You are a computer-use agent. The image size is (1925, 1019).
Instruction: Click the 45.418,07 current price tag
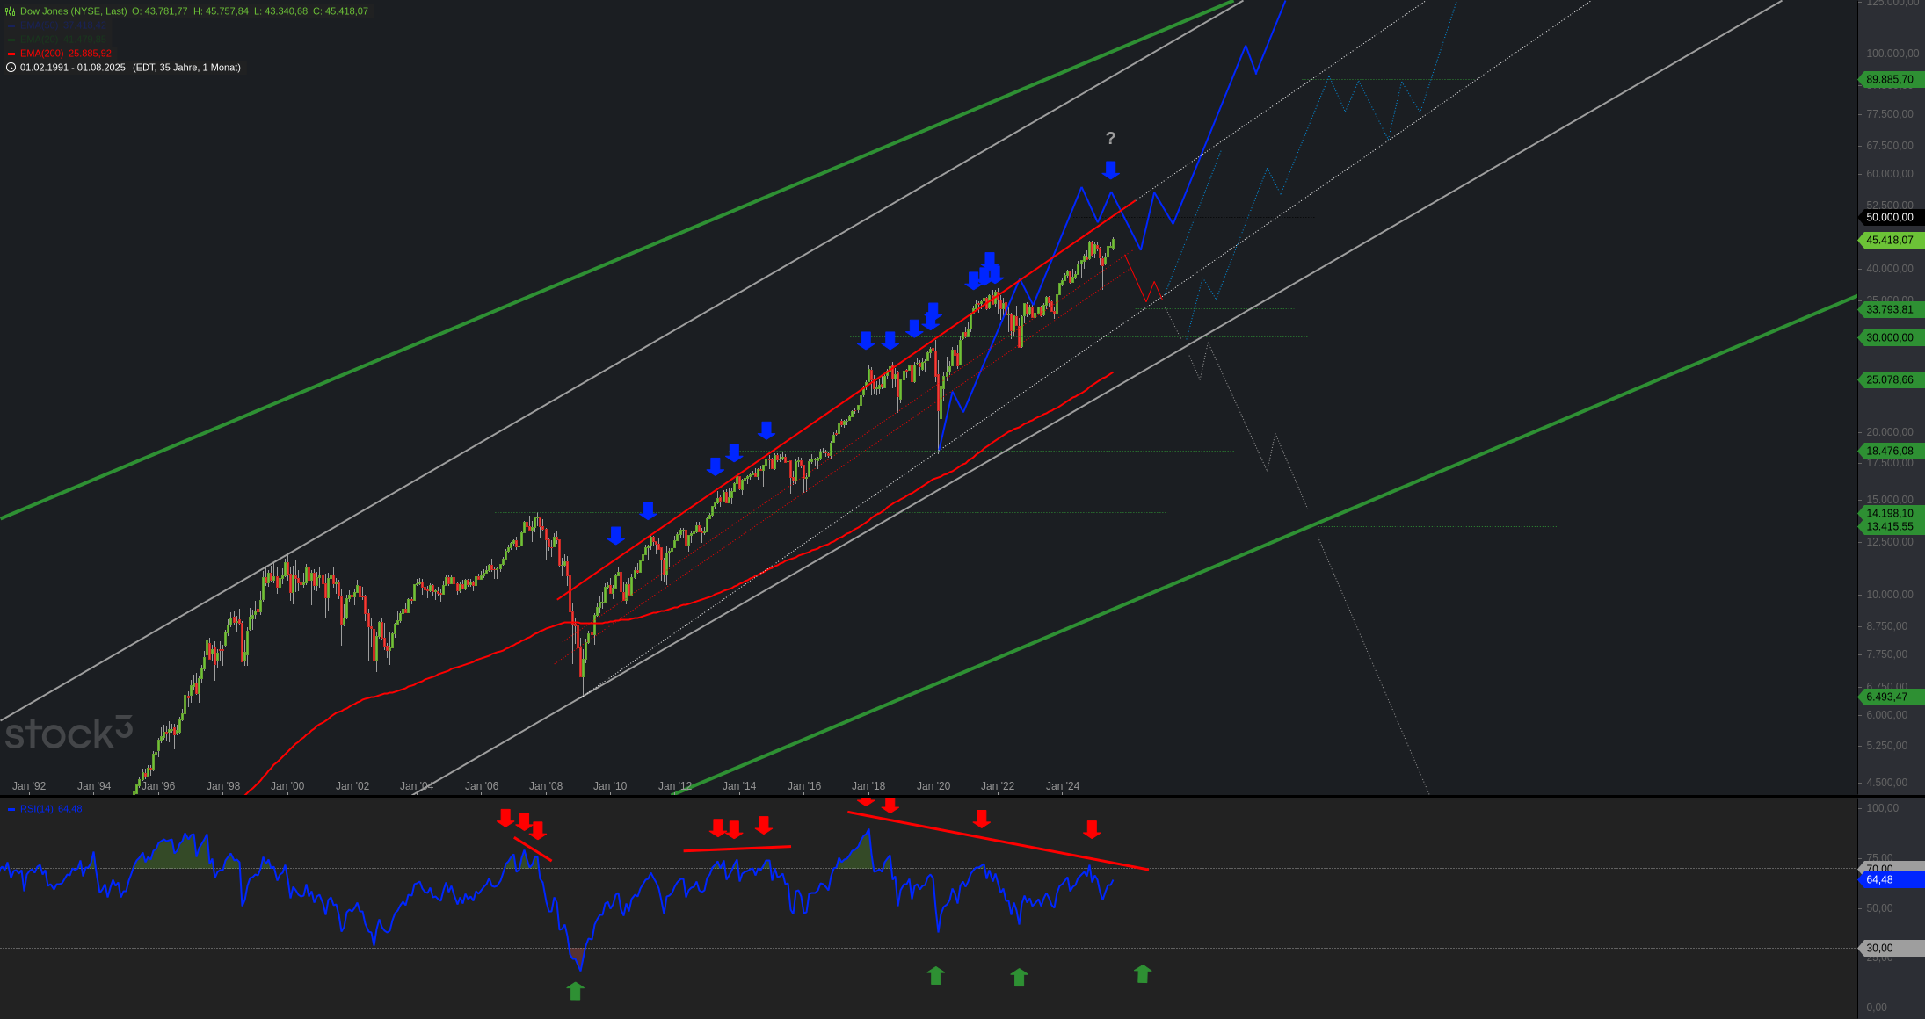(x=1892, y=240)
